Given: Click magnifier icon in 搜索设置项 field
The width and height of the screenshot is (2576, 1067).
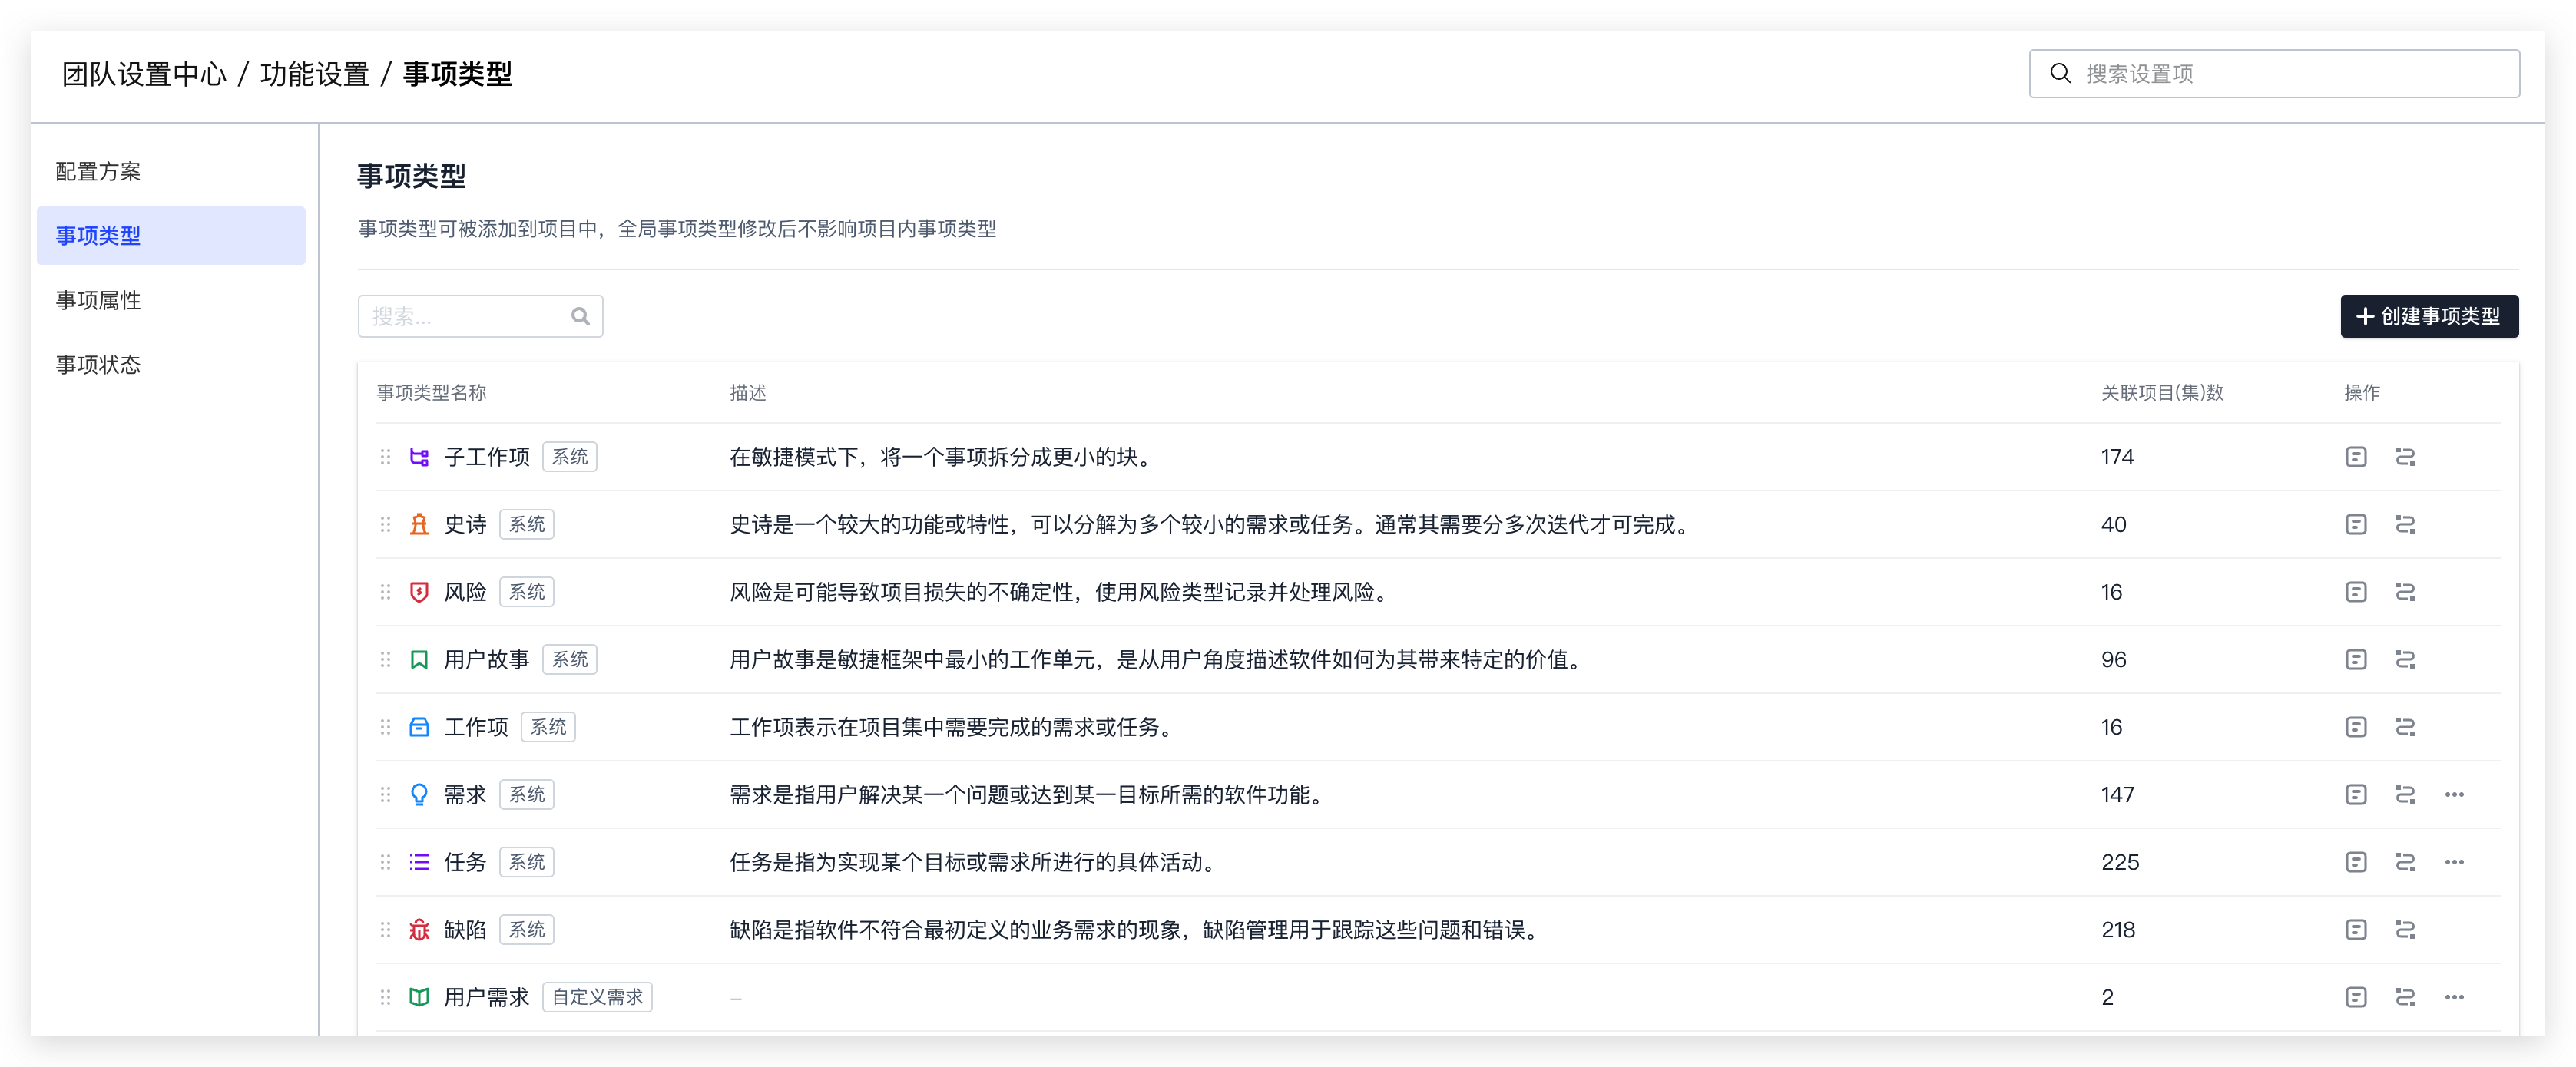Looking at the screenshot, I should 2060,74.
